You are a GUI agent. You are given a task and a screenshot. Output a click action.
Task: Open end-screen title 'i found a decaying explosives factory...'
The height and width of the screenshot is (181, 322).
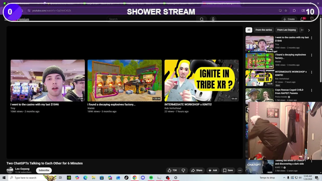[111, 104]
